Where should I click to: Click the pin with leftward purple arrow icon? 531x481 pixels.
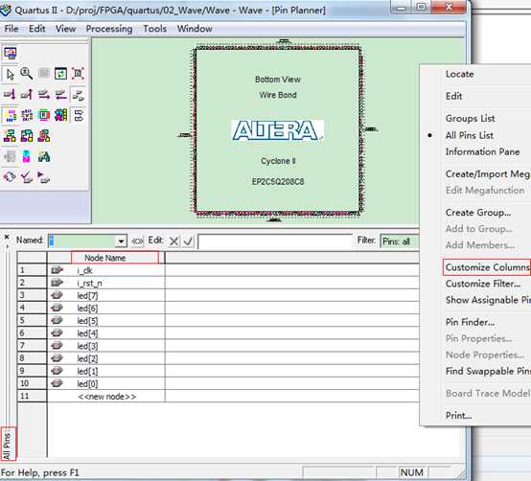61,95
